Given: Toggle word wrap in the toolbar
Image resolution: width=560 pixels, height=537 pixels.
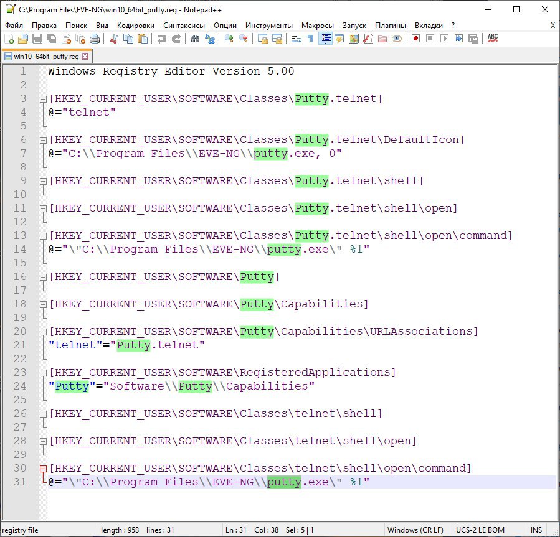Looking at the screenshot, I should pyautogui.click(x=296, y=39).
